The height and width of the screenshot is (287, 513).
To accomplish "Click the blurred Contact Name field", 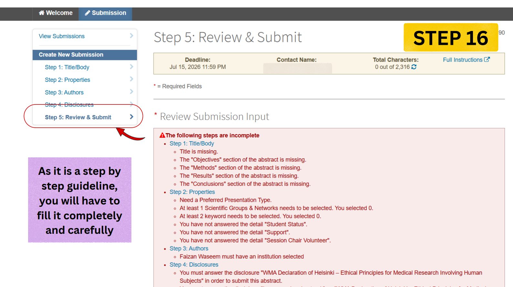I will 297,68.
